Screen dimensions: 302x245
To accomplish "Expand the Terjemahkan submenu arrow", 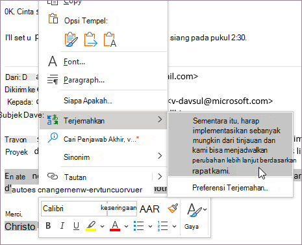I will (x=160, y=120).
